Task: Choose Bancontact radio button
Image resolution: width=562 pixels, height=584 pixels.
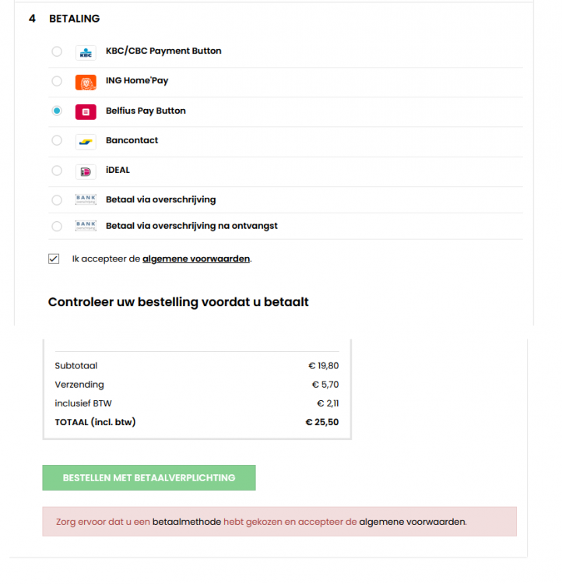Action: 57,141
